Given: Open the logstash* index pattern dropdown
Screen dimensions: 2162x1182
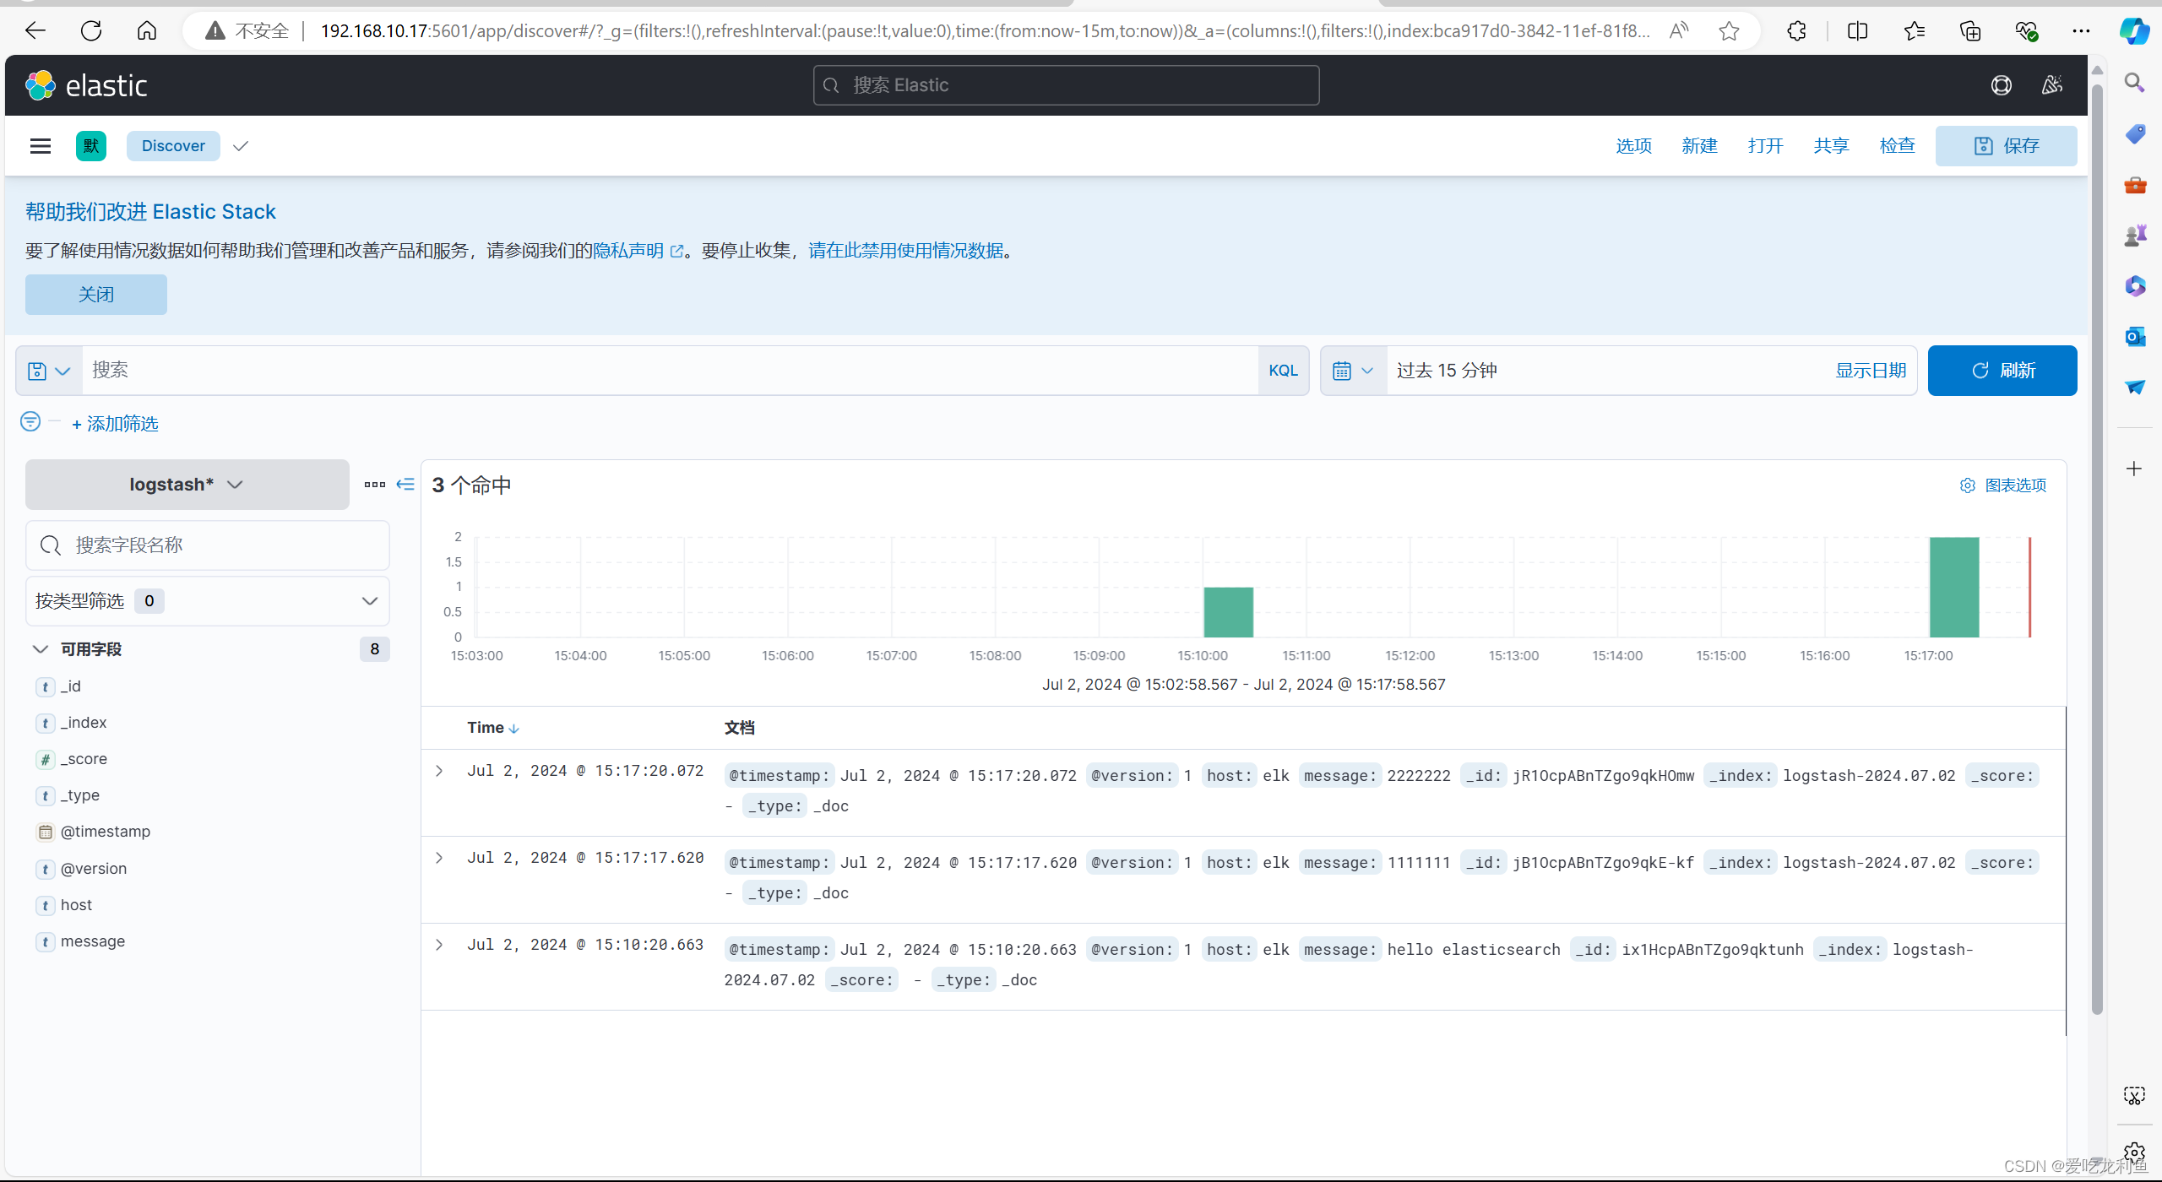Looking at the screenshot, I should [x=187, y=485].
